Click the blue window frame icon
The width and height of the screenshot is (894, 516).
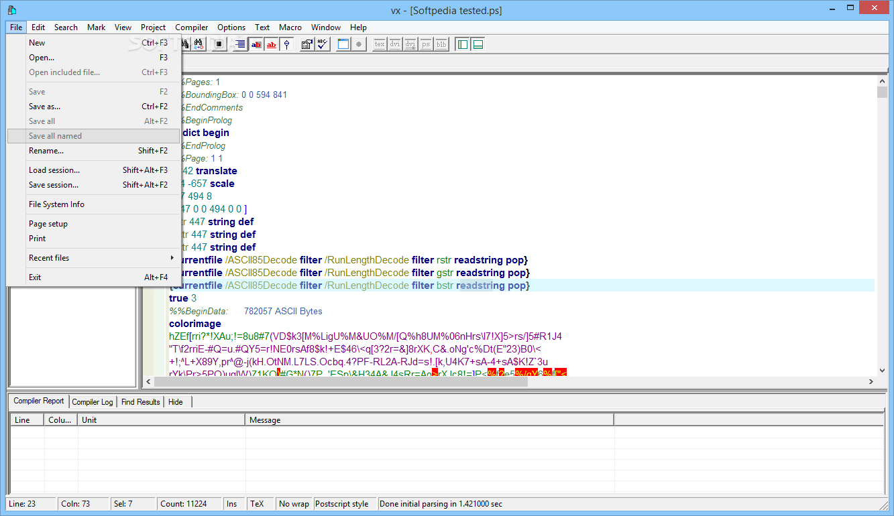[x=343, y=44]
